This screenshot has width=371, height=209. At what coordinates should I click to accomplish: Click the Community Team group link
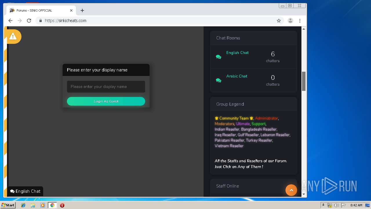click(234, 118)
